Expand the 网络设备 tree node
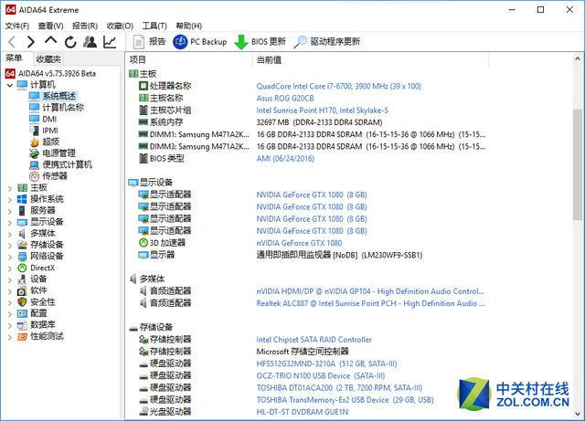 (10, 257)
